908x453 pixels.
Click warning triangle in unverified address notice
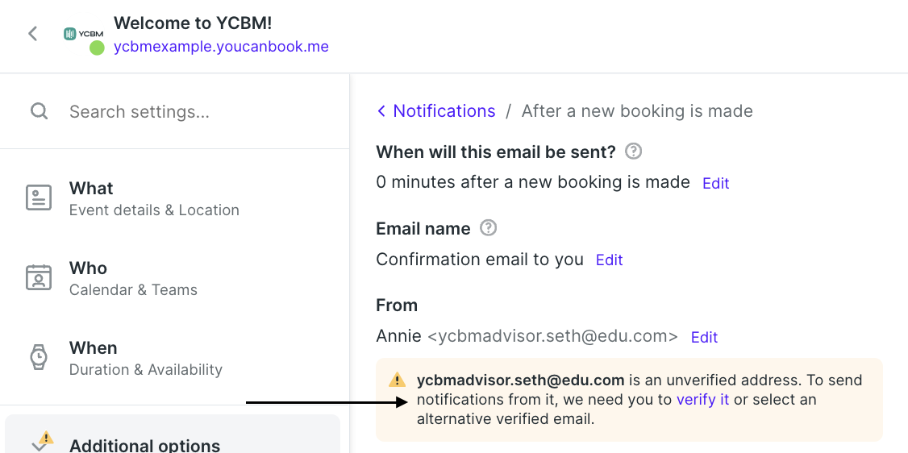398,380
